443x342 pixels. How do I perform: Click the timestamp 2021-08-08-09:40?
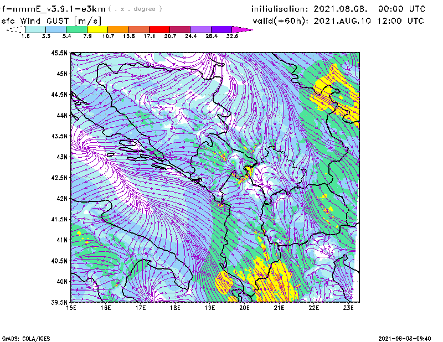(x=405, y=339)
